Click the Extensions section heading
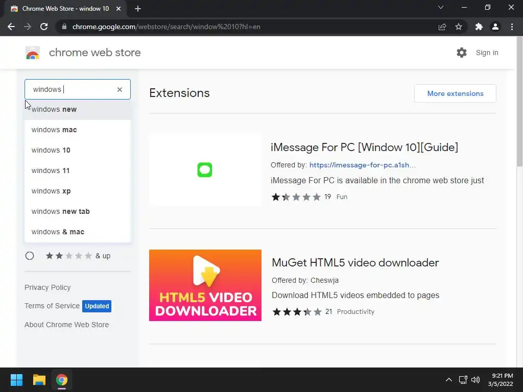Viewport: 523px width, 392px height. point(179,93)
